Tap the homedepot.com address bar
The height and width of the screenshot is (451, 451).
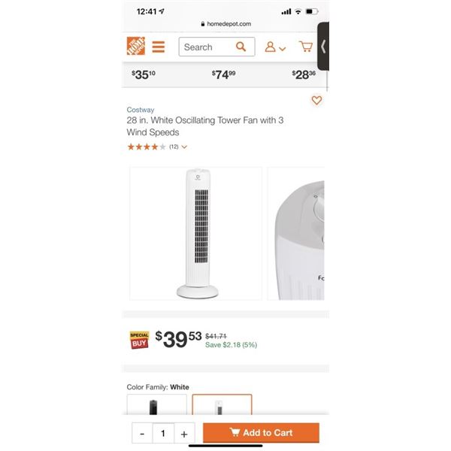click(x=225, y=24)
